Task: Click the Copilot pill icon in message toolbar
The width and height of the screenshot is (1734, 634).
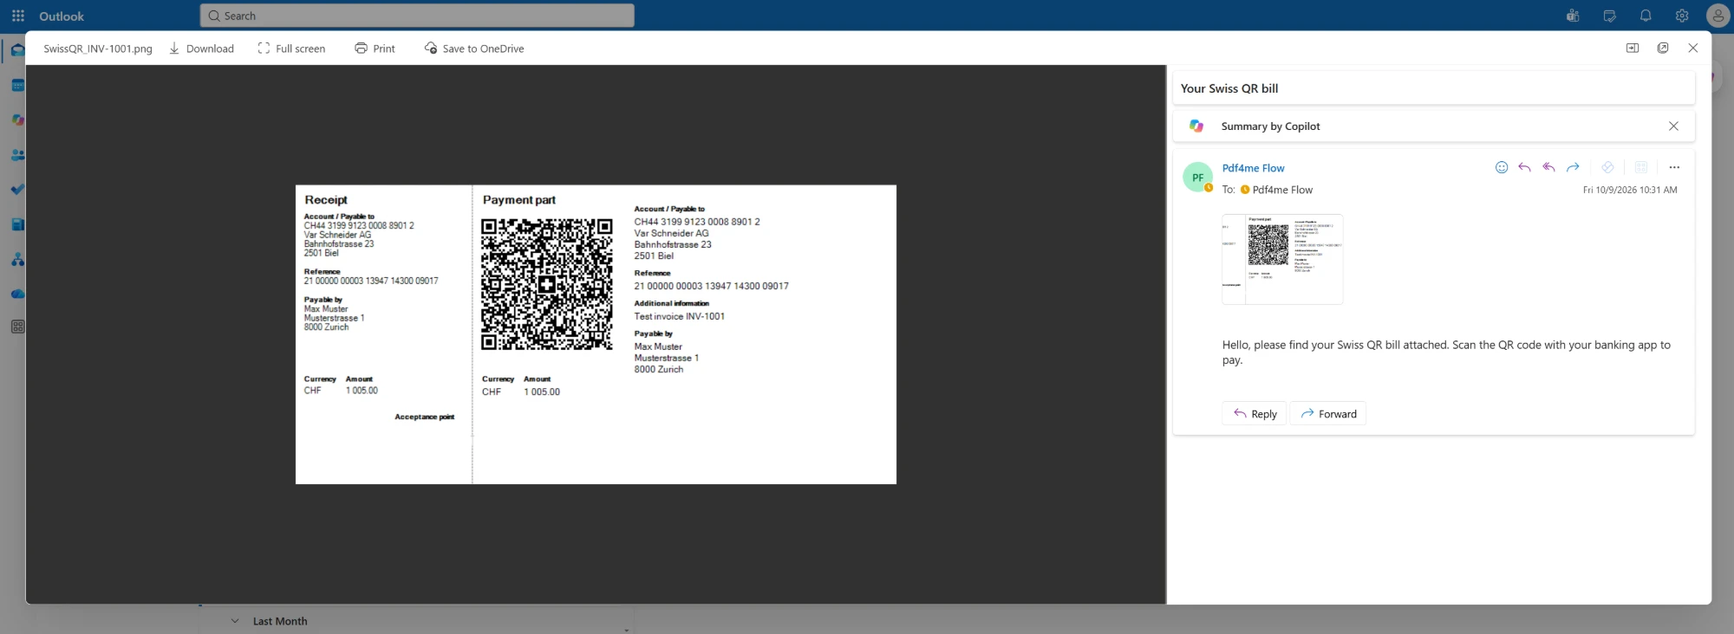Action: [1607, 167]
